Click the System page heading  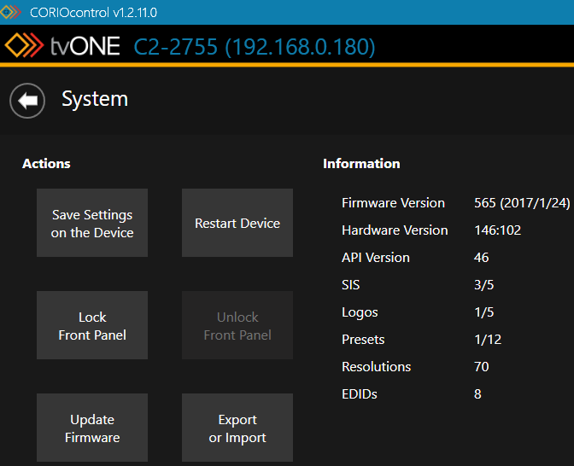click(95, 99)
